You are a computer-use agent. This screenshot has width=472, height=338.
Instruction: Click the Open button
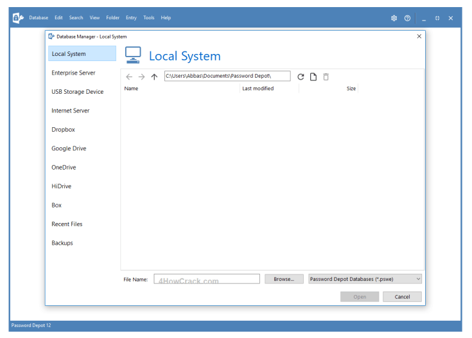pos(360,297)
